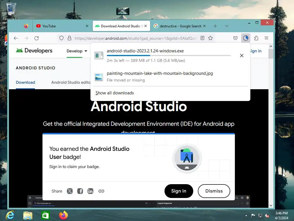Click the page scrollbar up arrow
The width and height of the screenshot is (294, 221).
point(271,46)
